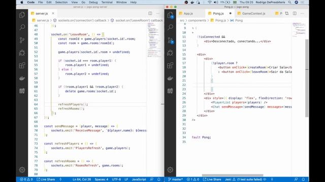Open the Apple menu
The width and height of the screenshot is (325, 182).
coord(22,2)
